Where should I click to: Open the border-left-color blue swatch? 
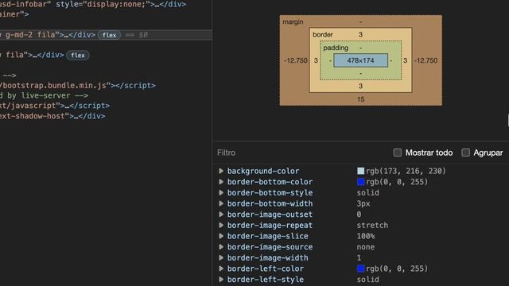pos(360,269)
